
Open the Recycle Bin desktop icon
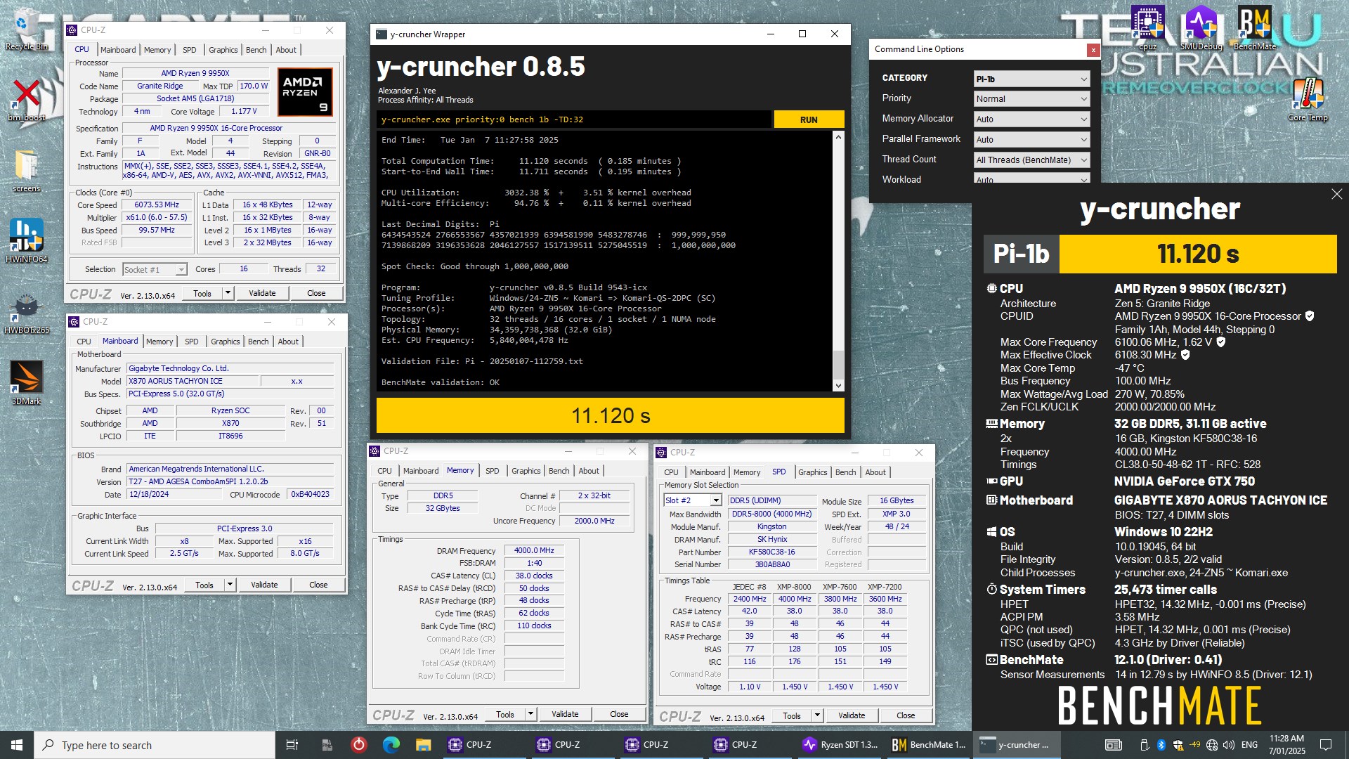click(x=26, y=30)
